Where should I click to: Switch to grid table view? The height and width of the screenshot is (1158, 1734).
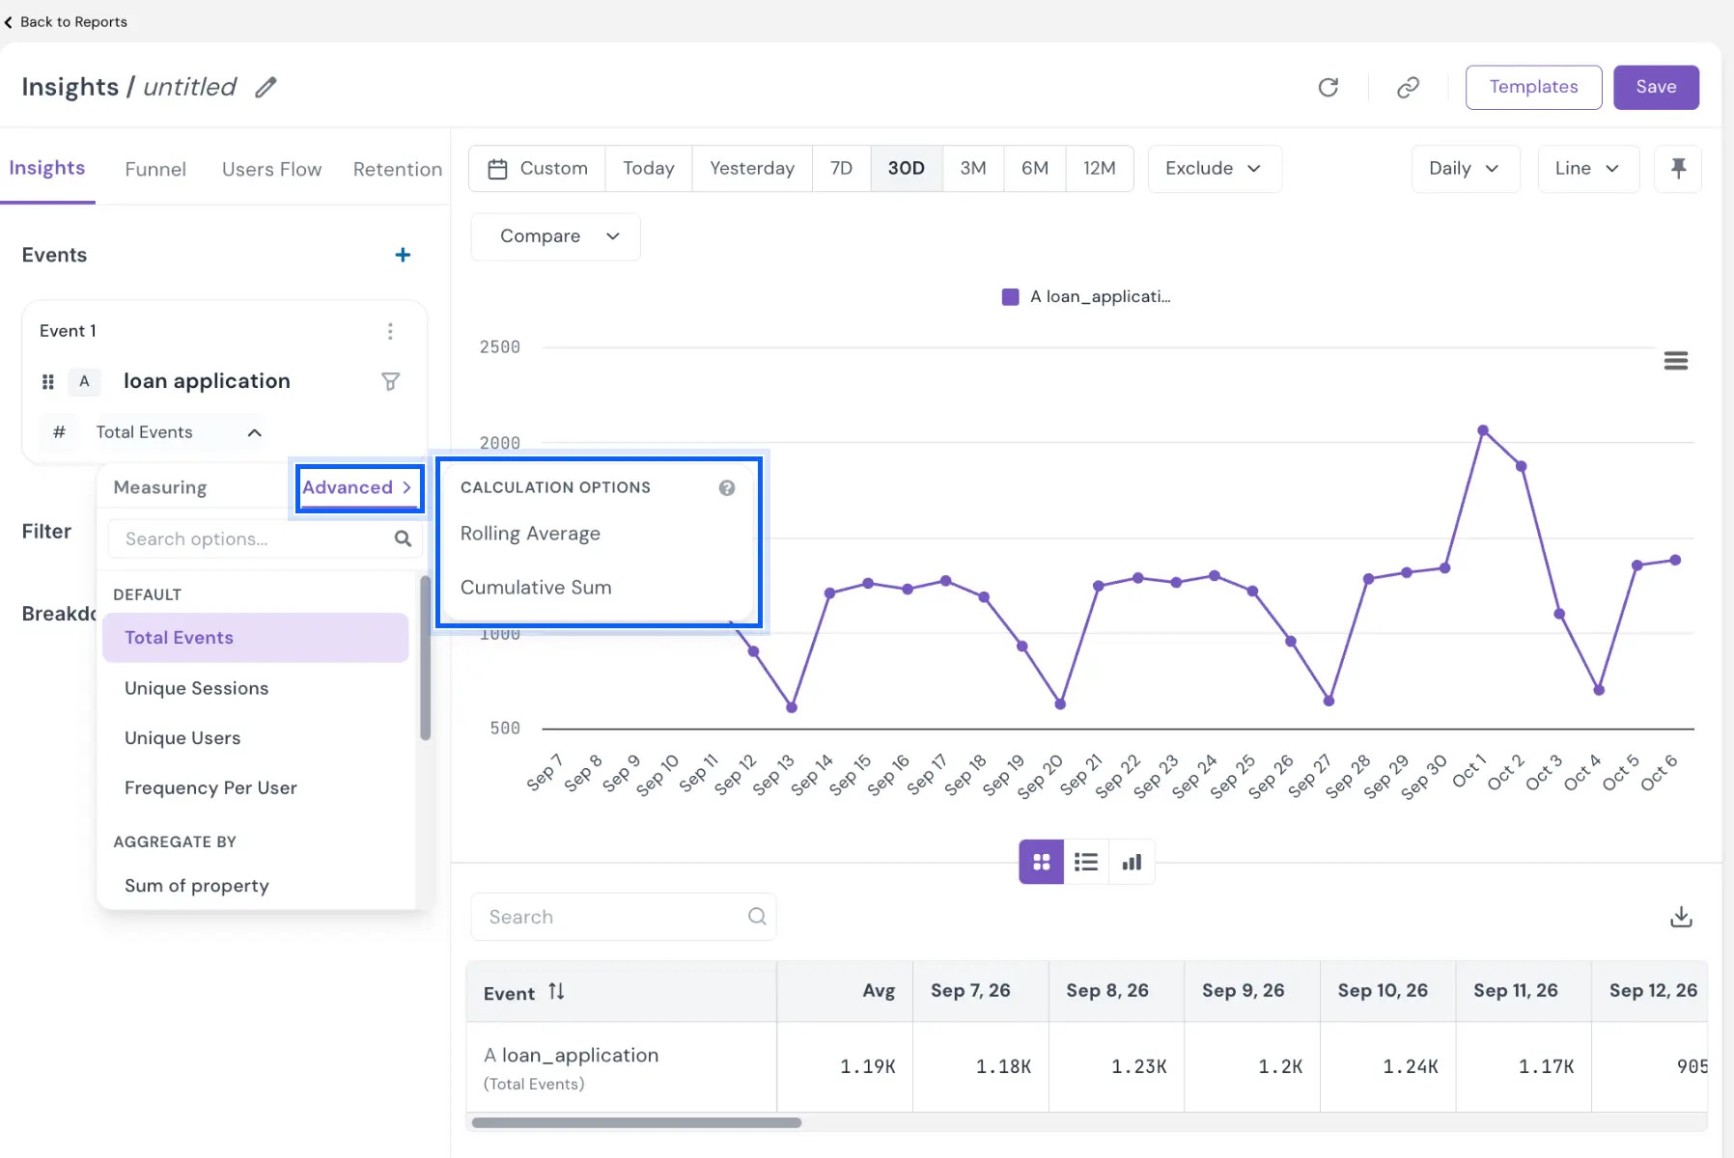(x=1041, y=862)
